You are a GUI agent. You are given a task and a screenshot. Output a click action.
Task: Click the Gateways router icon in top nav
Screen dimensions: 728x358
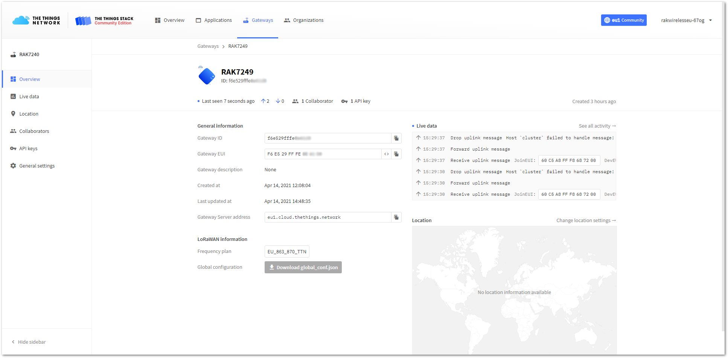click(x=246, y=20)
